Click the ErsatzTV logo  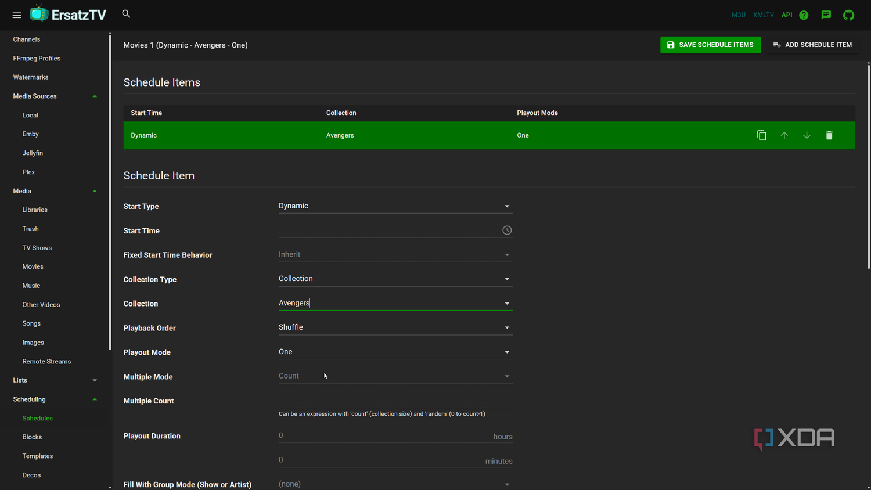click(68, 15)
